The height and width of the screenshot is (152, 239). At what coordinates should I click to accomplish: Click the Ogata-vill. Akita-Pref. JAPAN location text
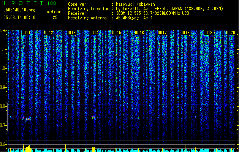169,9
